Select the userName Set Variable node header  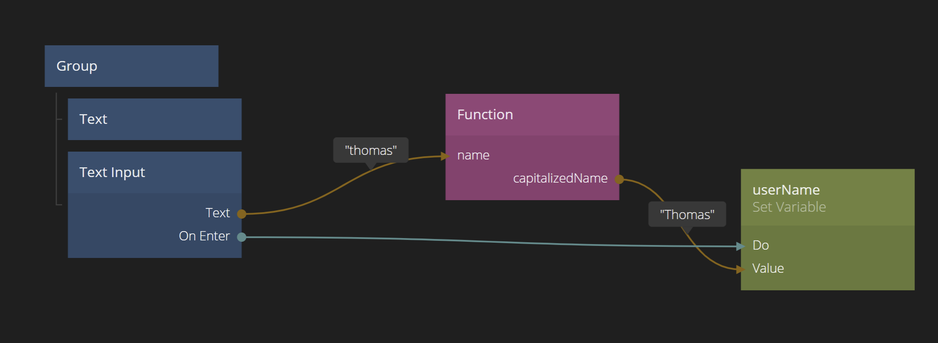[827, 197]
